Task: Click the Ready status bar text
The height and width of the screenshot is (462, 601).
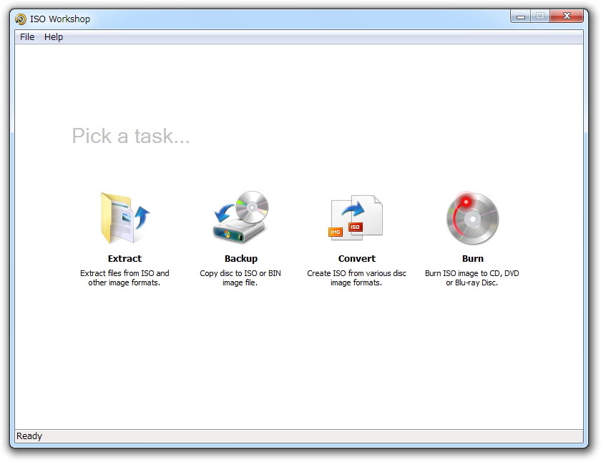Action: 29,436
